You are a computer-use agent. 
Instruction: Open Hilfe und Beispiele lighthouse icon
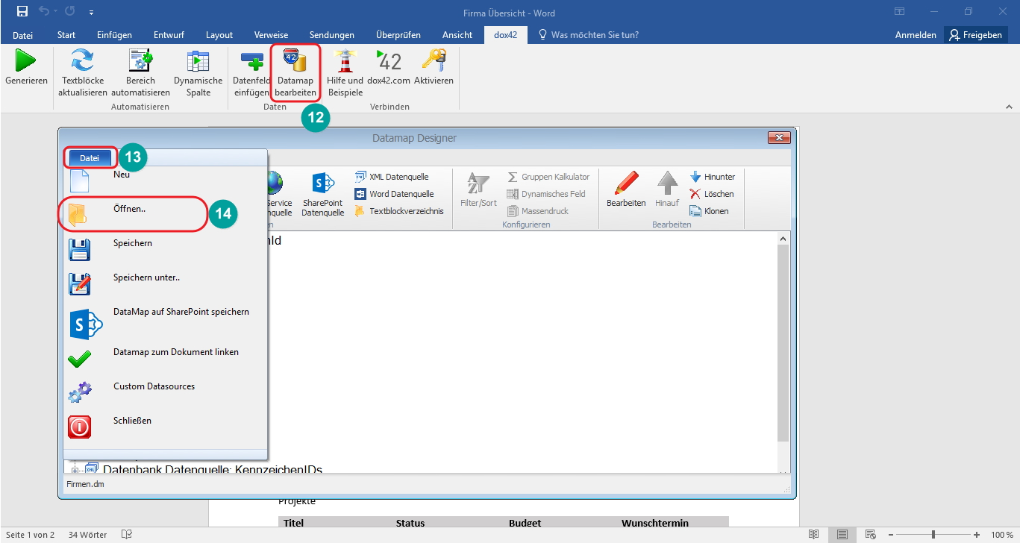click(344, 60)
